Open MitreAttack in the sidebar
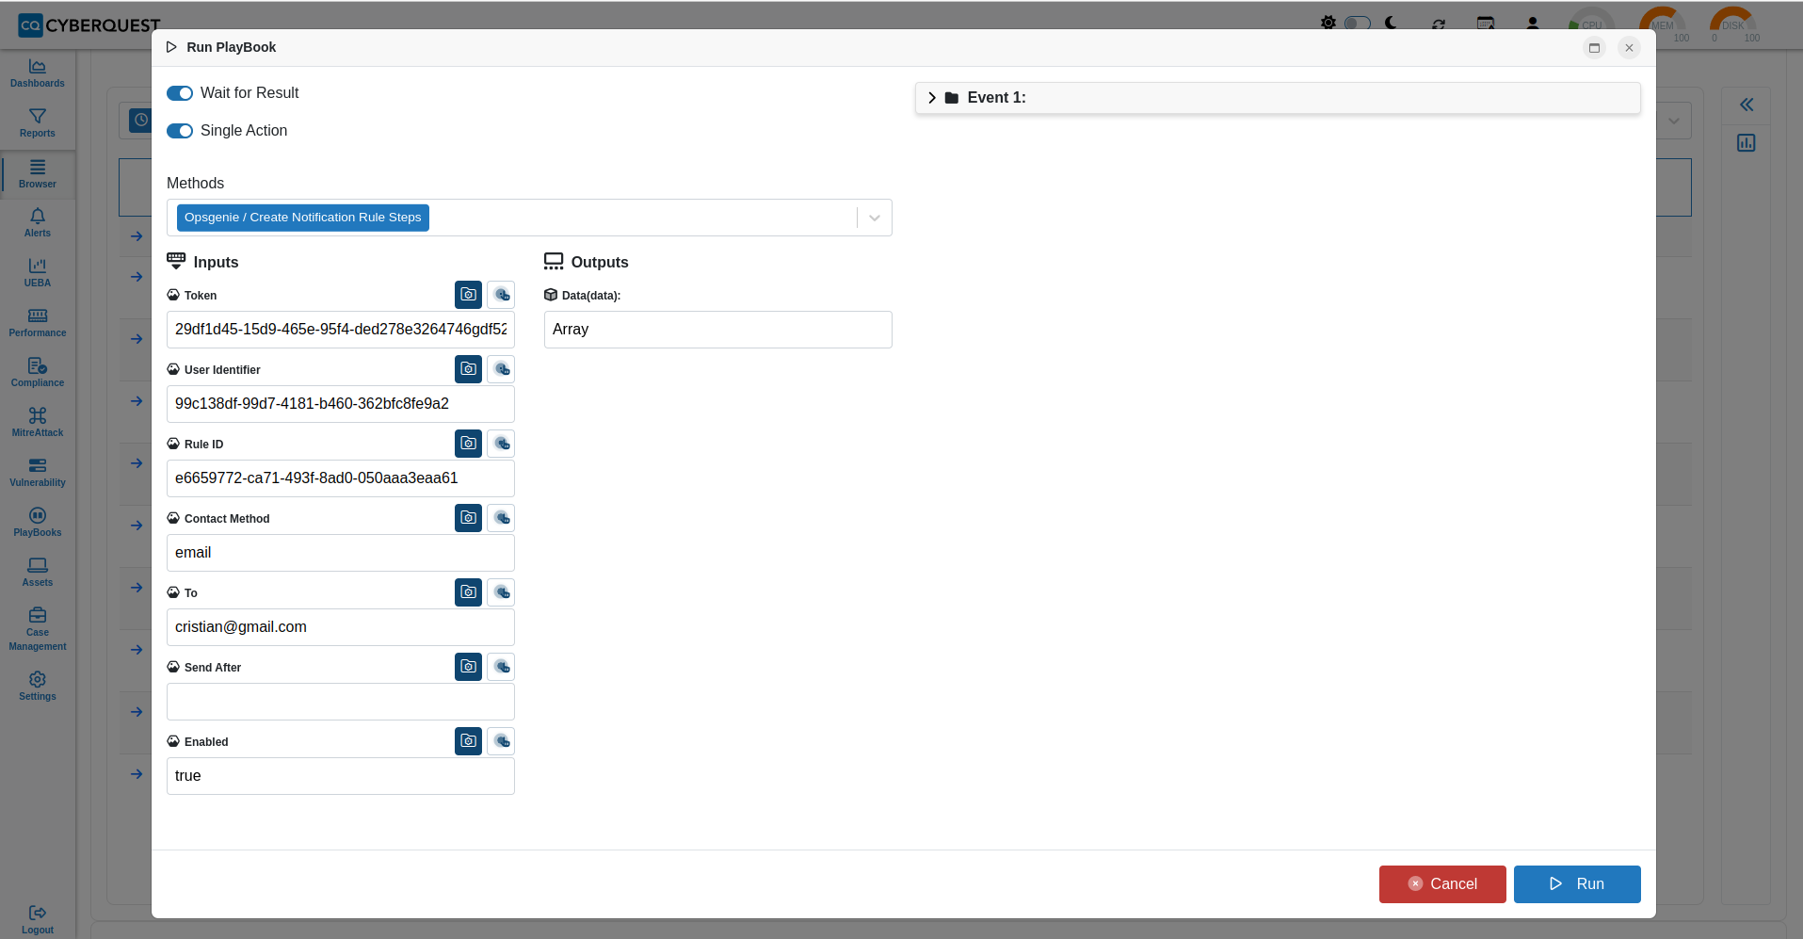The width and height of the screenshot is (1803, 939). pyautogui.click(x=38, y=423)
